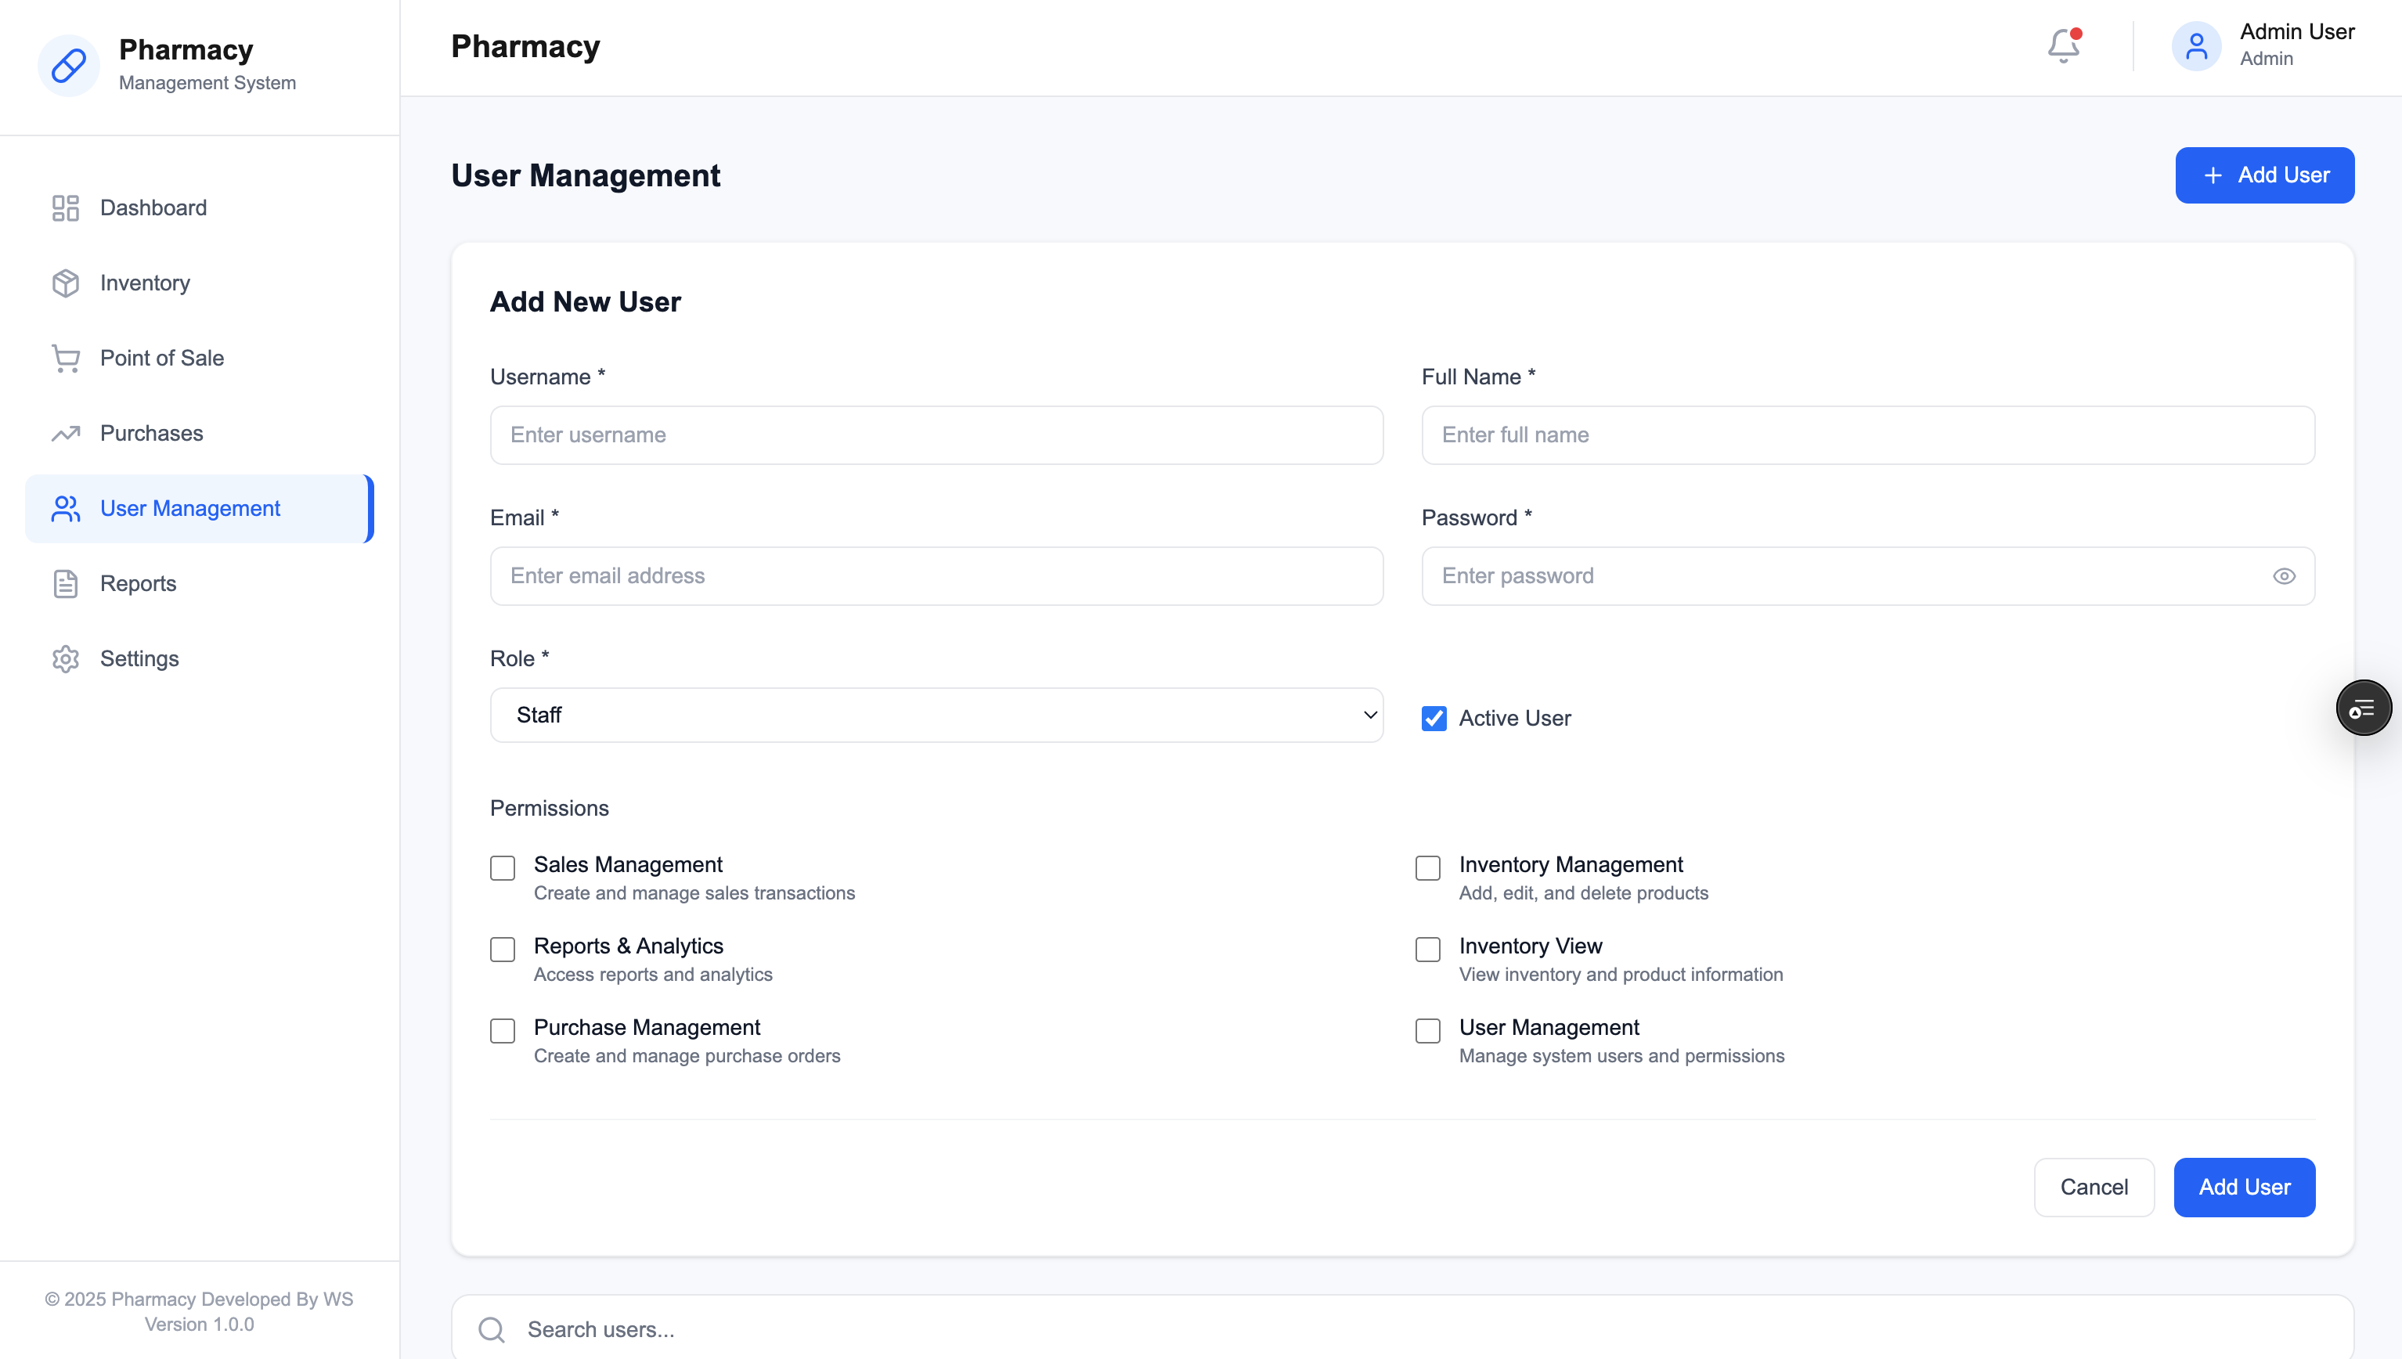Open the Reports menu item

tap(138, 583)
